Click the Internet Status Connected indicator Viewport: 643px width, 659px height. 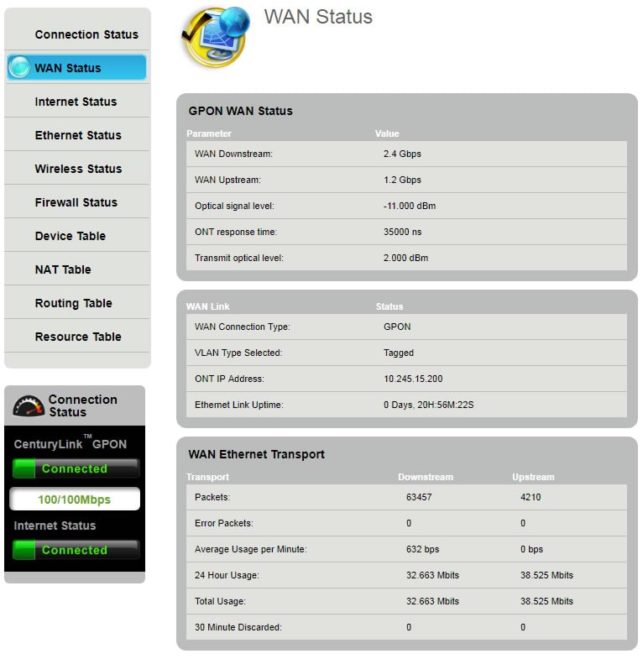75,550
